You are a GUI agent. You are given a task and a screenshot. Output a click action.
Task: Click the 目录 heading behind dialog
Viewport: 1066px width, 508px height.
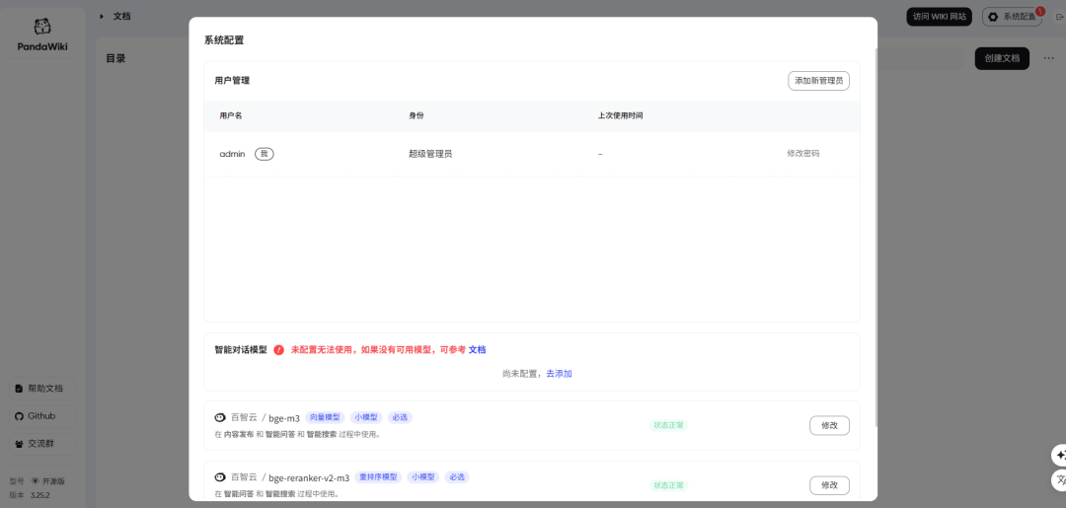pyautogui.click(x=115, y=58)
